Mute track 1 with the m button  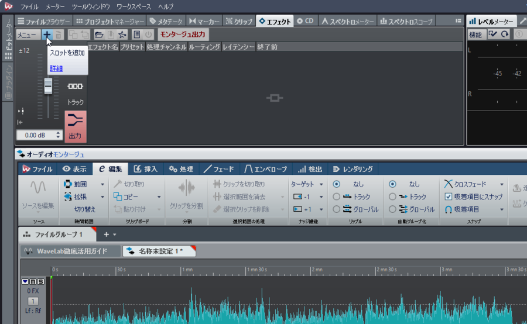tap(33, 281)
